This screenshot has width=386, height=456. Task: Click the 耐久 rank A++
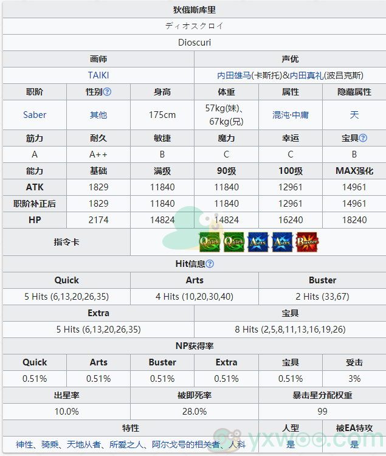[98, 154]
